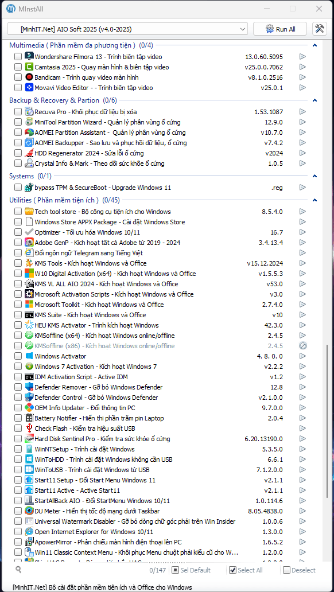Click the MiniTool Partition Wizard icon
The height and width of the screenshot is (592, 334).
point(29,122)
